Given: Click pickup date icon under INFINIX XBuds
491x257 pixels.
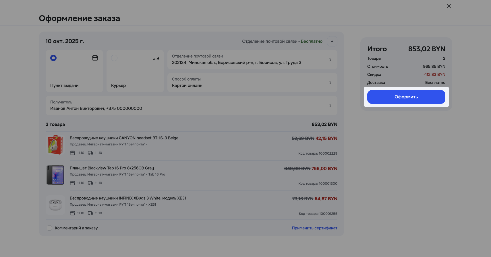Looking at the screenshot, I should pyautogui.click(x=73, y=213).
